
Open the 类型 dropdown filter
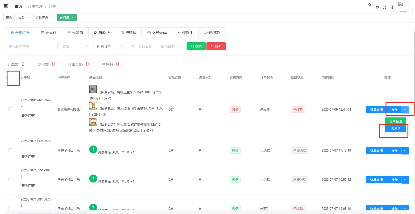pos(75,46)
